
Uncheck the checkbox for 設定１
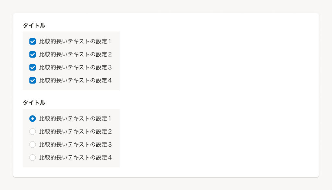point(32,41)
